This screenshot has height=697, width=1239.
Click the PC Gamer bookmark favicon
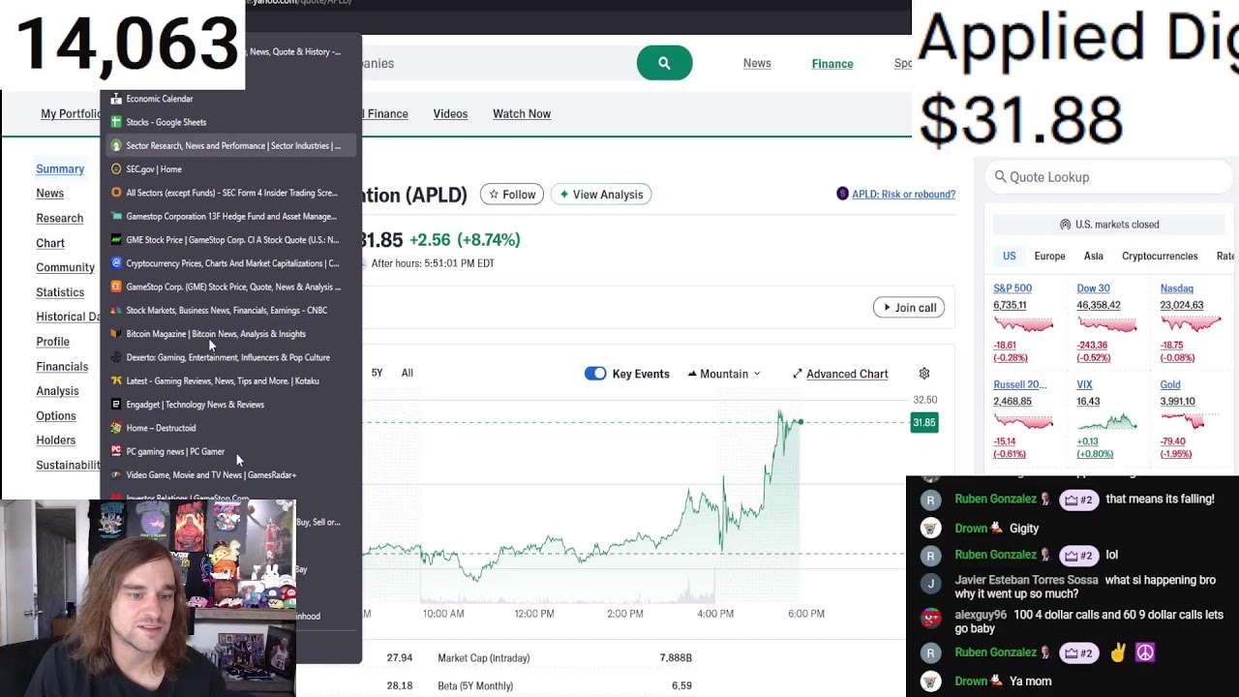point(116,451)
